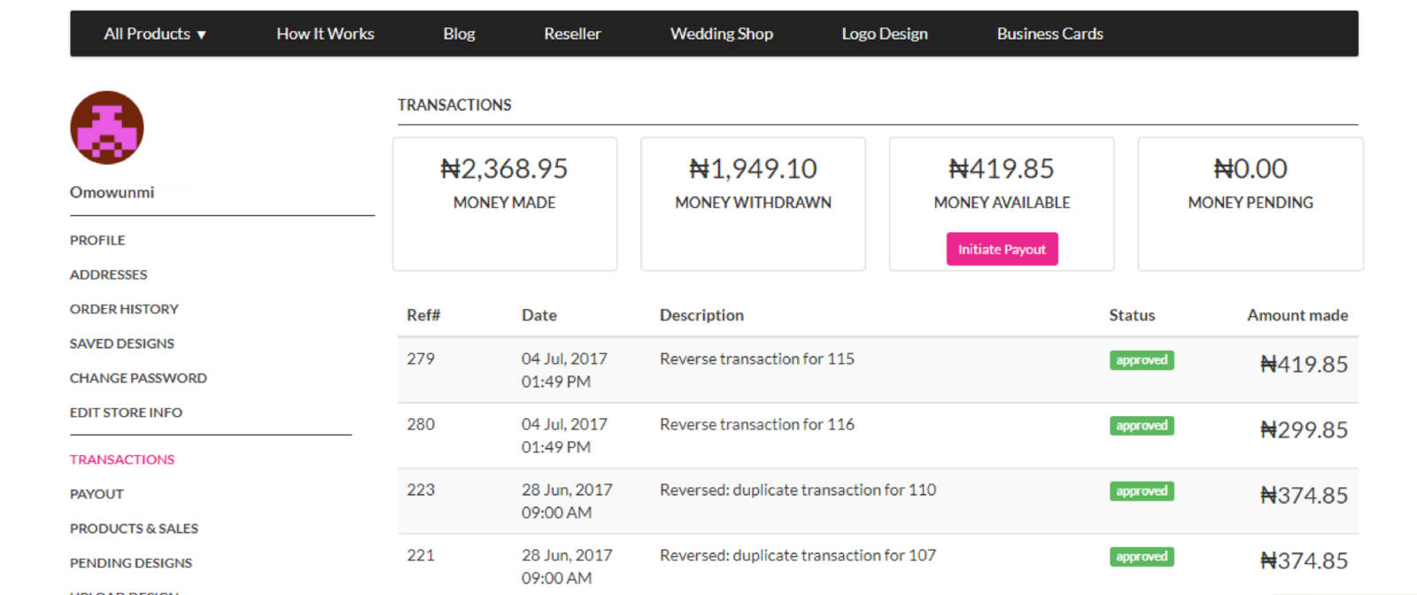This screenshot has width=1417, height=595.
Task: Click the Omowunmi profile avatar image
Action: (x=106, y=127)
